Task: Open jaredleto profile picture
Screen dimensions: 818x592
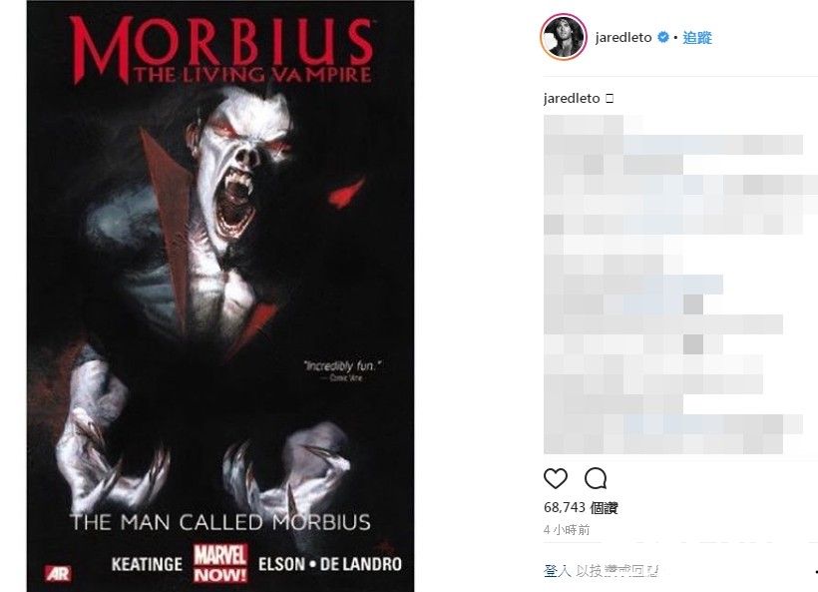Action: (563, 38)
